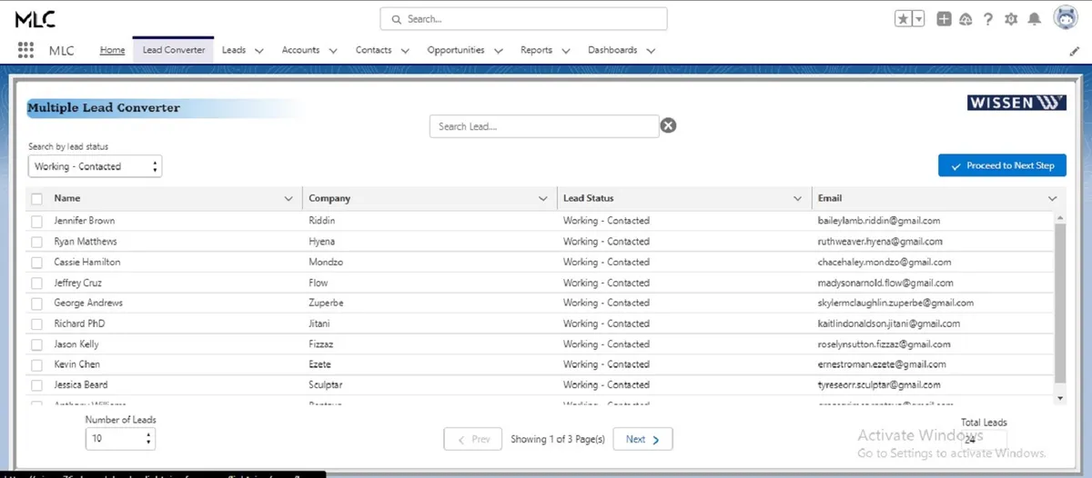Open the Contacts tab

click(373, 50)
